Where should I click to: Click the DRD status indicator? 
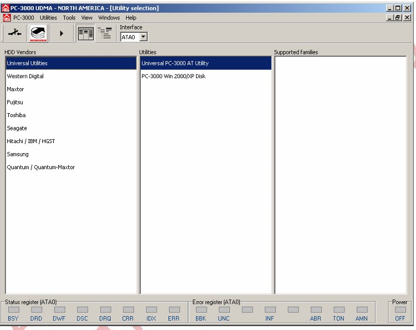(x=37, y=310)
